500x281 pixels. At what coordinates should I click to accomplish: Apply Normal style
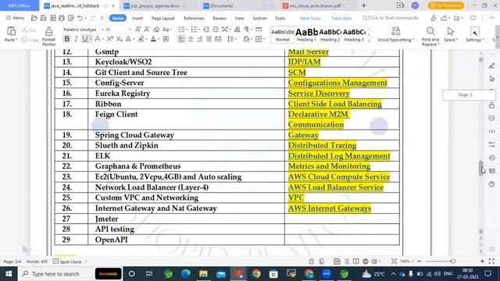(x=283, y=34)
